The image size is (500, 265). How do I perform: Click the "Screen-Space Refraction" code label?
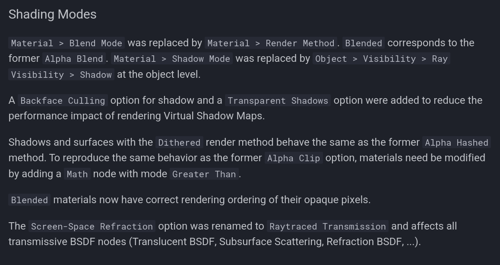92,227
